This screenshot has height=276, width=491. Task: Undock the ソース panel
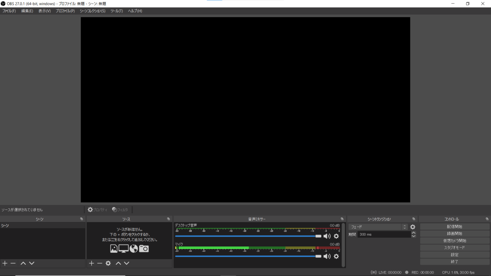[x=169, y=219]
